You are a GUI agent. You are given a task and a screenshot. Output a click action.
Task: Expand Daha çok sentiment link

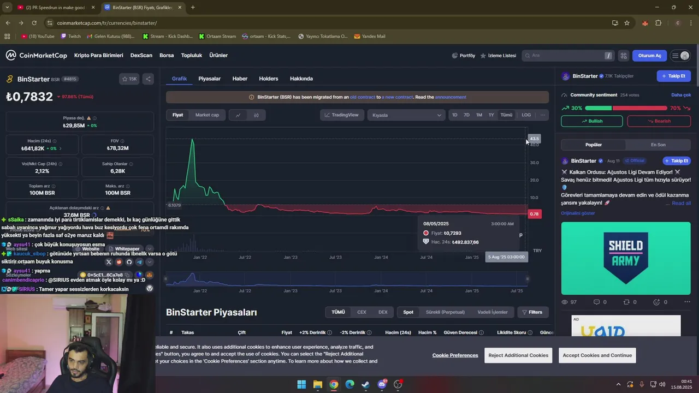[681, 95]
